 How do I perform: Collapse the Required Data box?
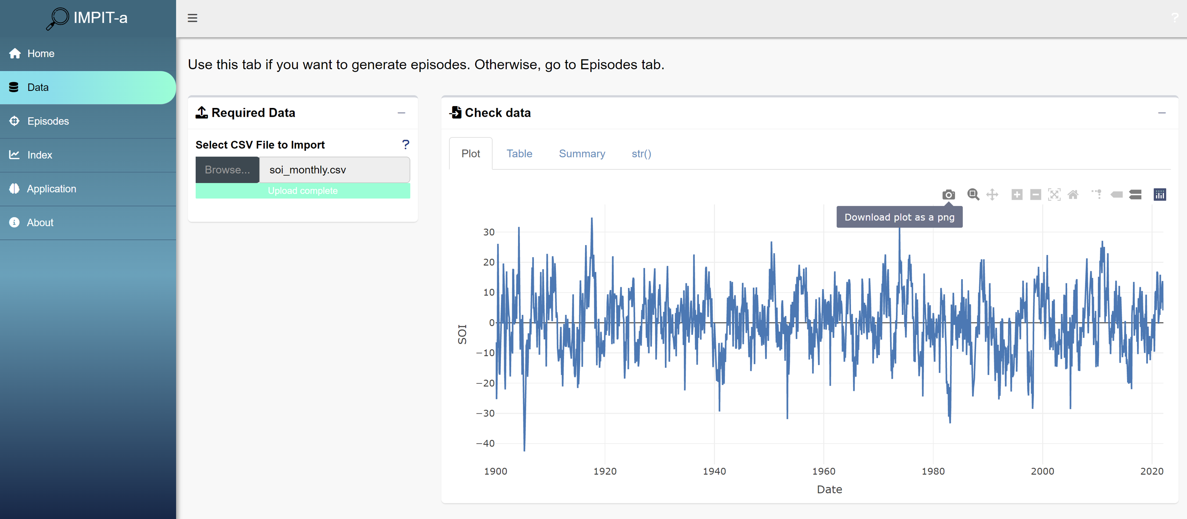tap(401, 113)
